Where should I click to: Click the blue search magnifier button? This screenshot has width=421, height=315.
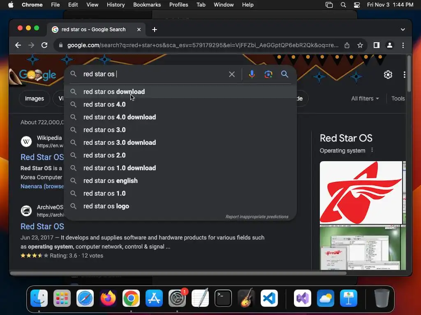click(x=285, y=74)
